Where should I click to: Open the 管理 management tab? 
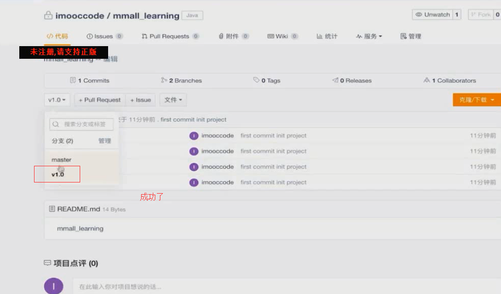(411, 36)
